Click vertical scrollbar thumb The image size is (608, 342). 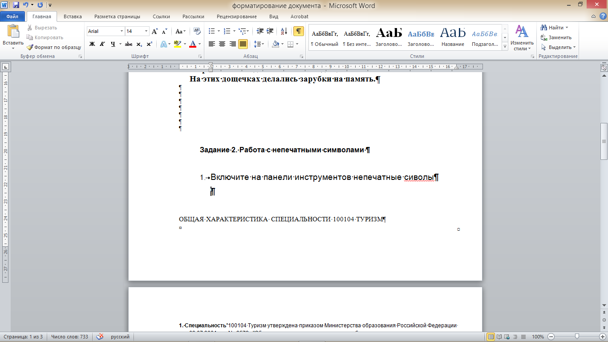click(x=604, y=141)
